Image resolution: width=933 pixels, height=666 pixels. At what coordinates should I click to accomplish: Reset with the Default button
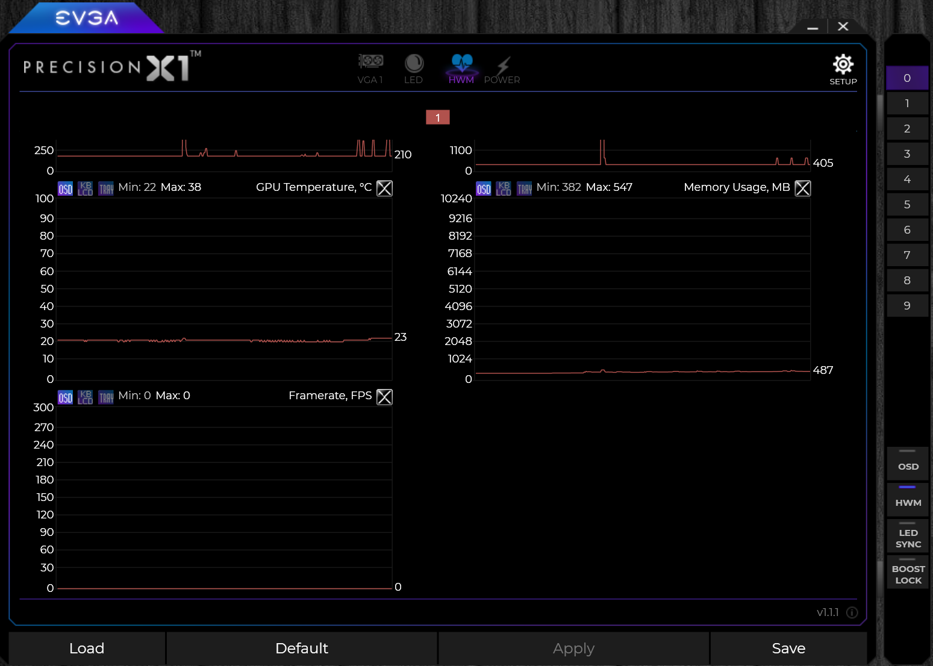pyautogui.click(x=302, y=649)
